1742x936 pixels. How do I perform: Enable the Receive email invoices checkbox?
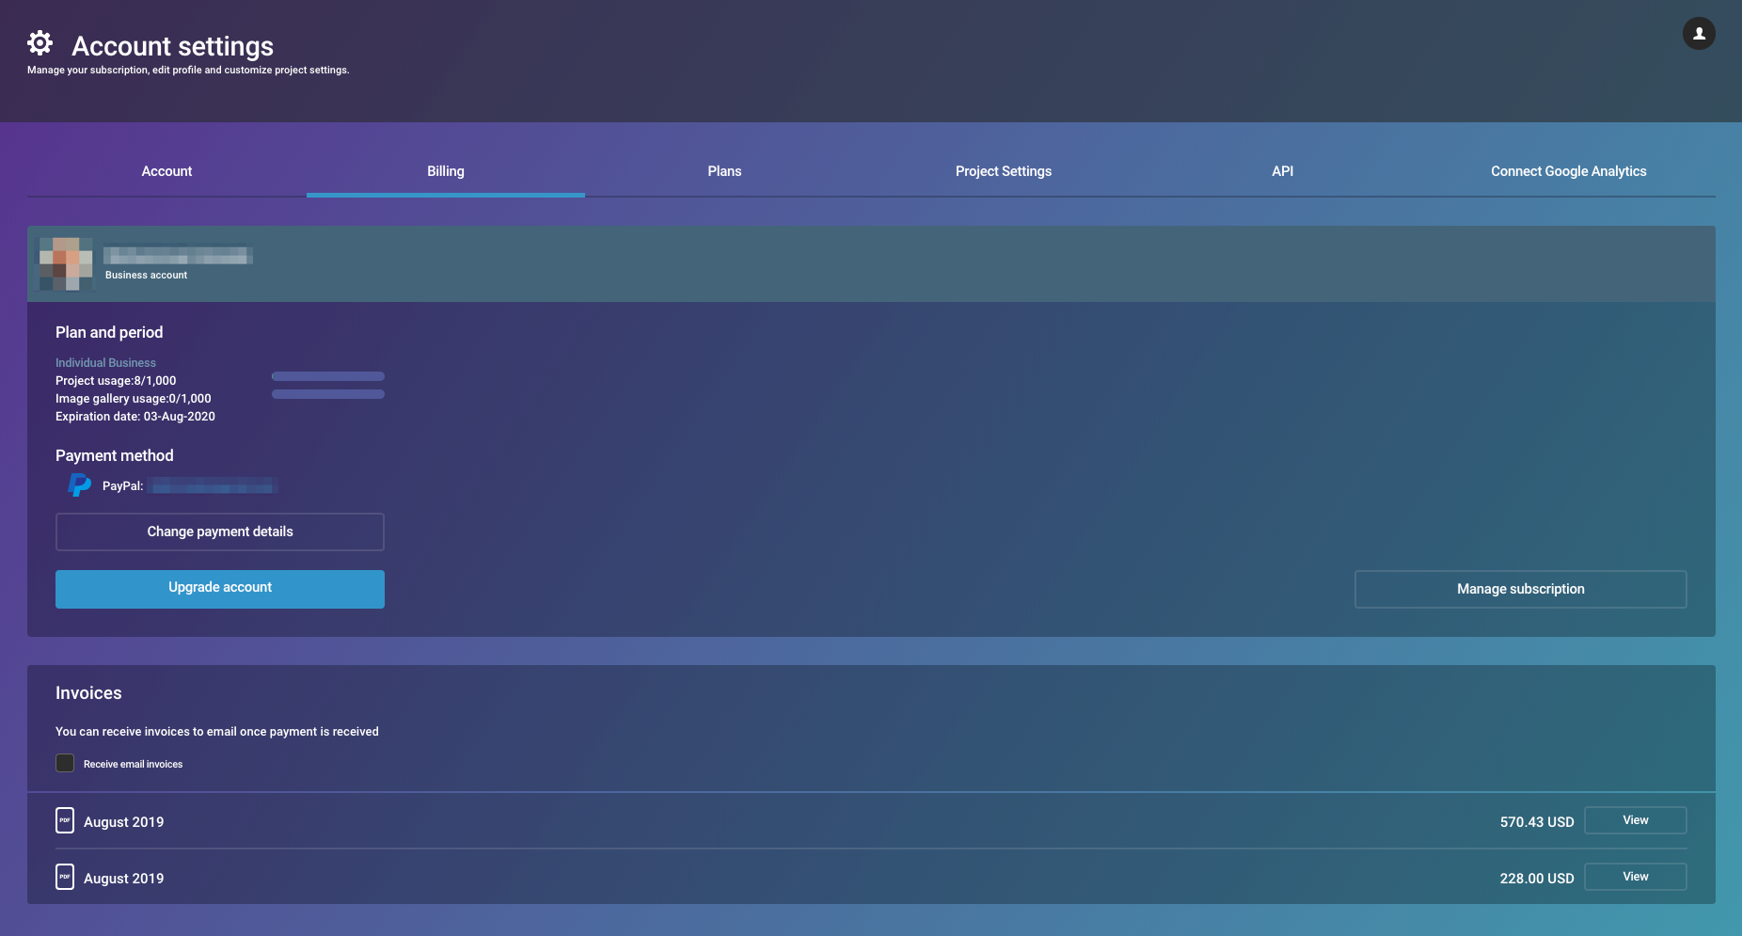[x=65, y=763]
